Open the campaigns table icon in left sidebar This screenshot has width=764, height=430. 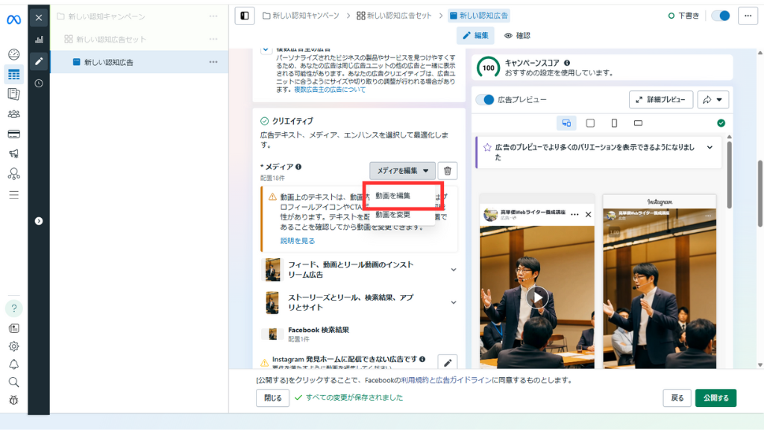click(x=13, y=74)
